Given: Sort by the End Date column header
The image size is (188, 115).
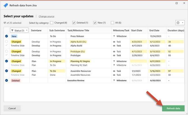Looking at the screenshot, I should 155,30.
